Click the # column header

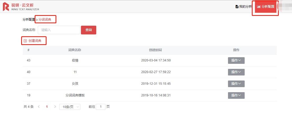pyautogui.click(x=28, y=50)
